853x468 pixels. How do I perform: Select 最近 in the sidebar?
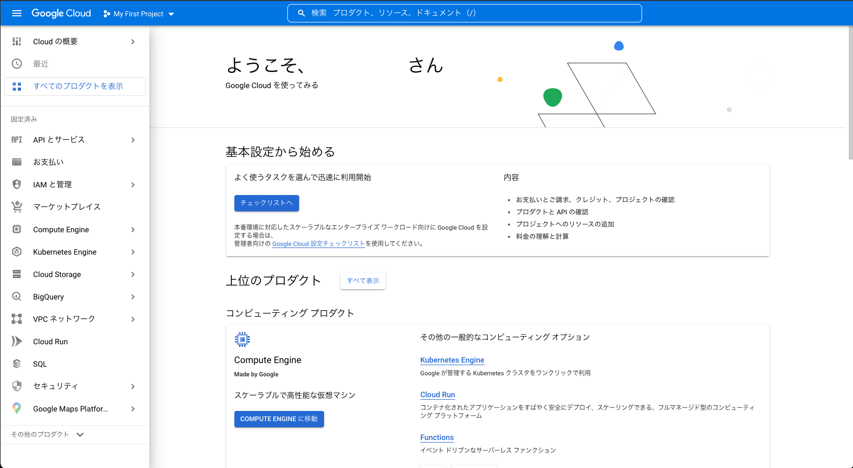(74, 64)
